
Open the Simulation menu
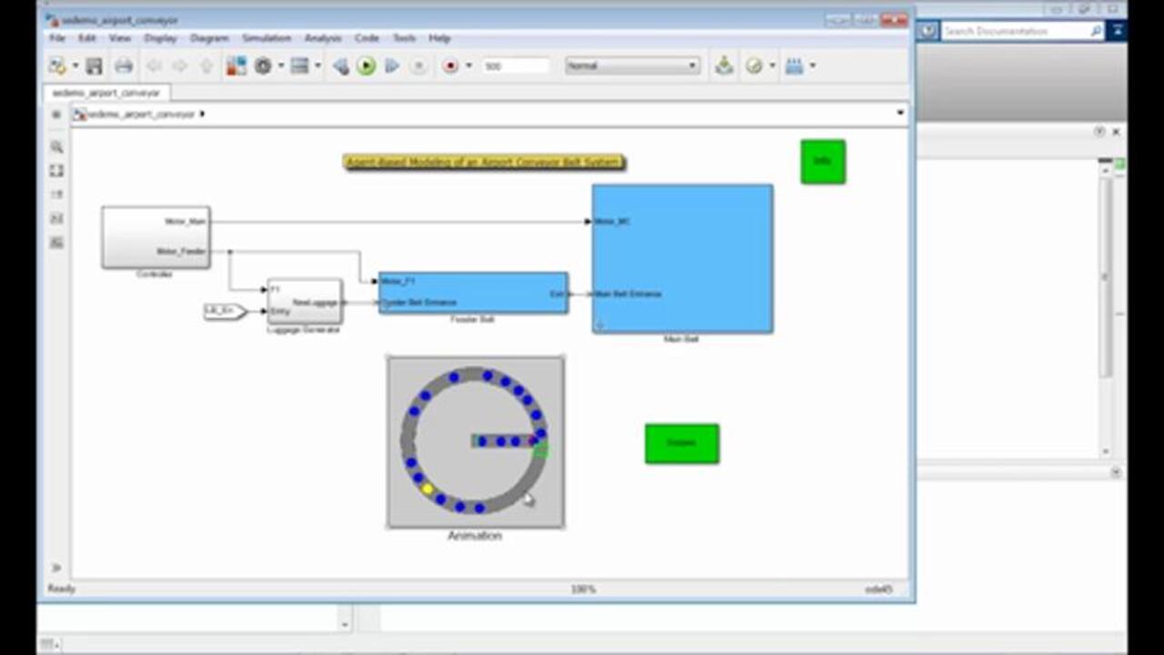coord(266,38)
